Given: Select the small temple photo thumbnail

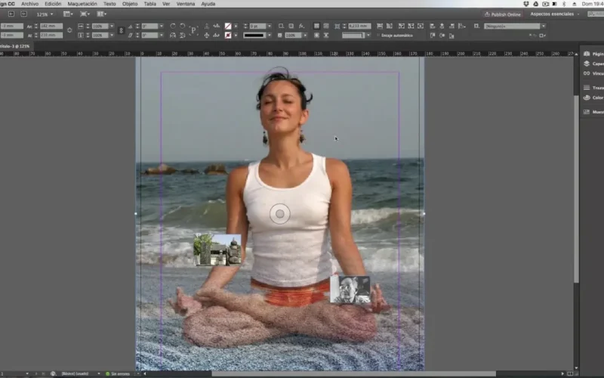Looking at the screenshot, I should [x=217, y=249].
